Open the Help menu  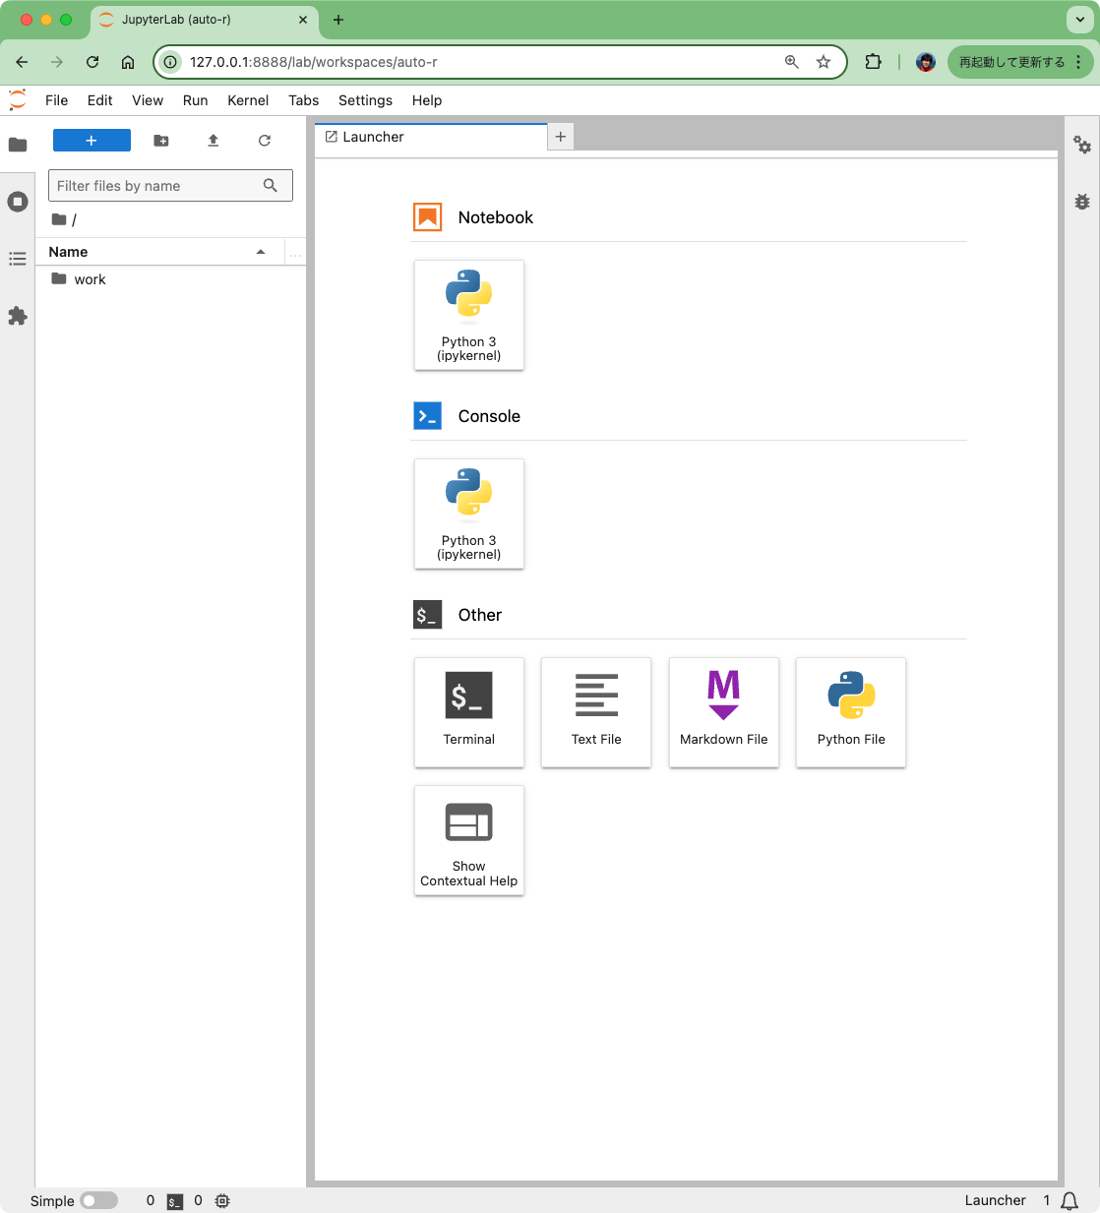click(427, 100)
